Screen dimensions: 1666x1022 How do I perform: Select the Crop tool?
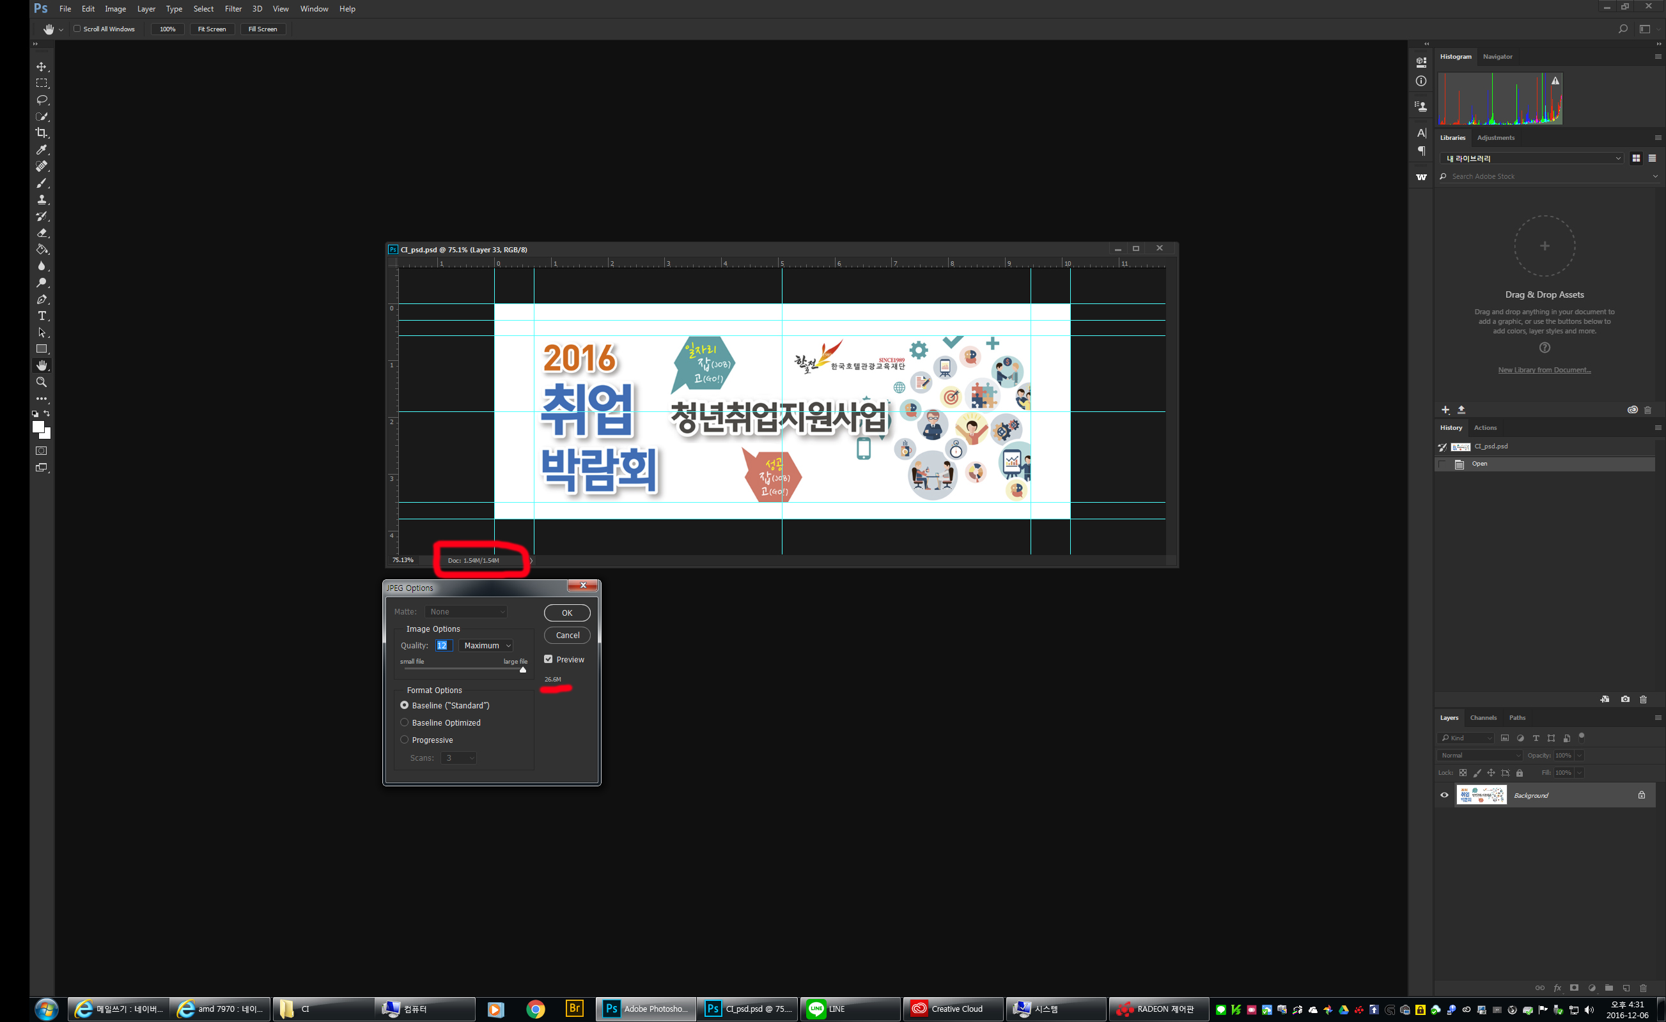click(42, 133)
